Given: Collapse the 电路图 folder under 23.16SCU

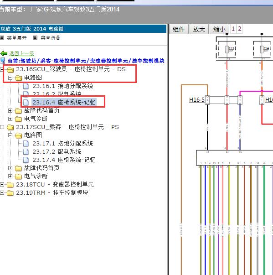Looking at the screenshot, I should (10, 78).
